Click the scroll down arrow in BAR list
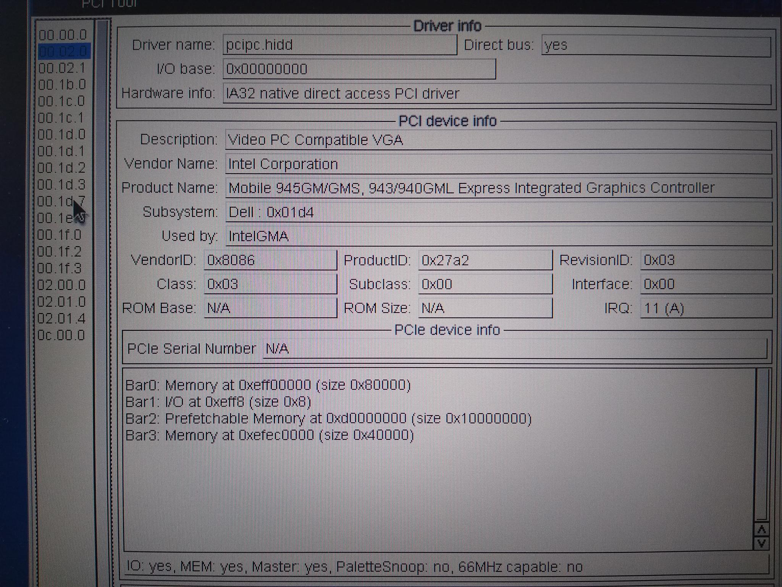The width and height of the screenshot is (782, 587). pos(761,543)
